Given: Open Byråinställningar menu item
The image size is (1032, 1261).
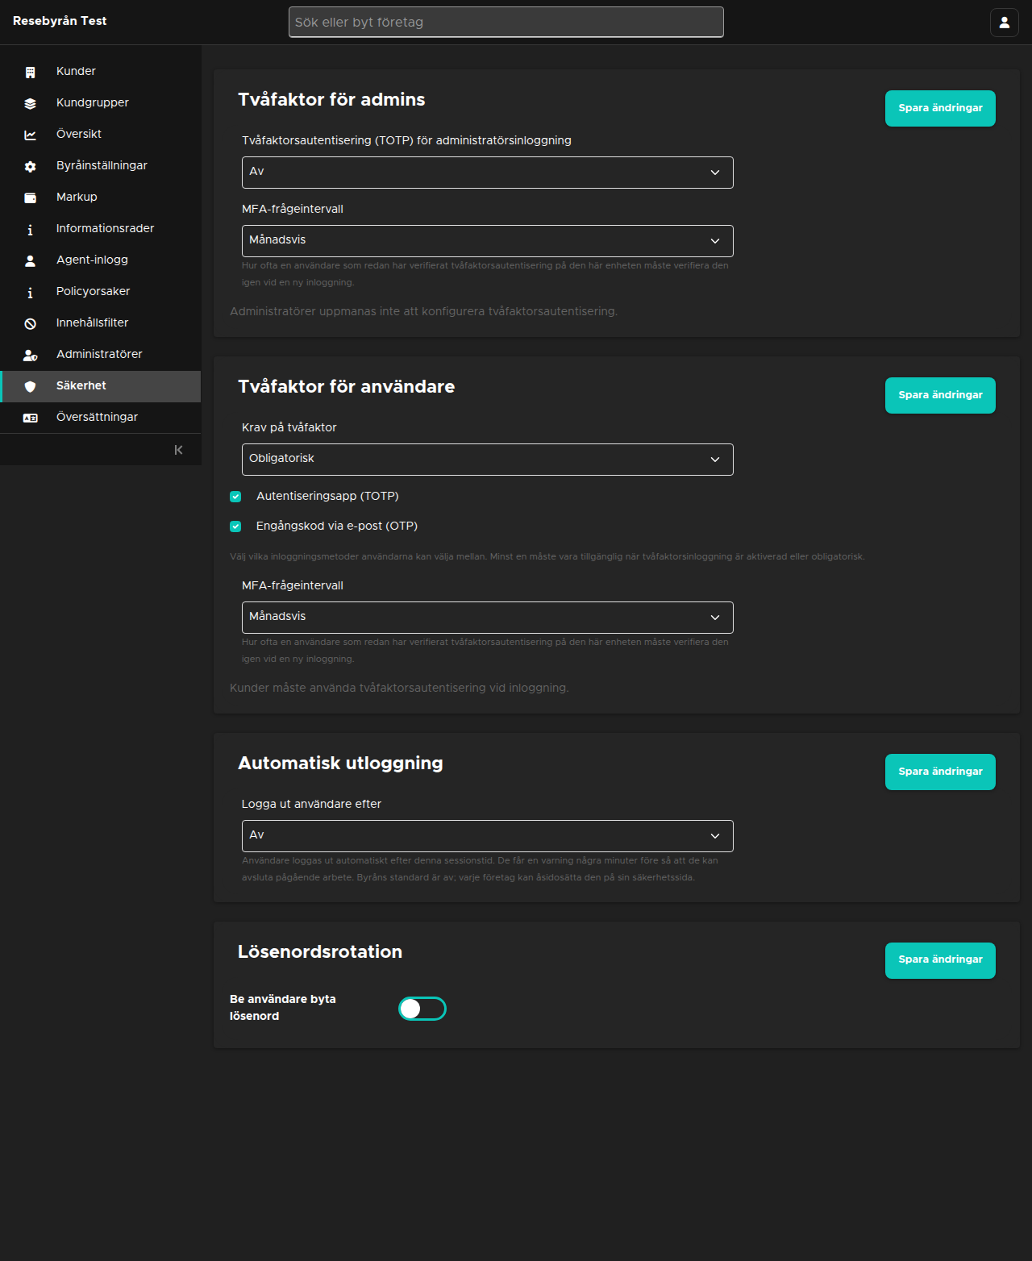Looking at the screenshot, I should point(101,166).
